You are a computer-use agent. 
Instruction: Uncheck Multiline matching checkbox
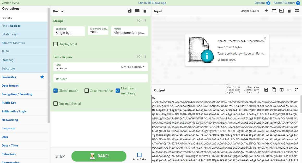click(x=118, y=90)
